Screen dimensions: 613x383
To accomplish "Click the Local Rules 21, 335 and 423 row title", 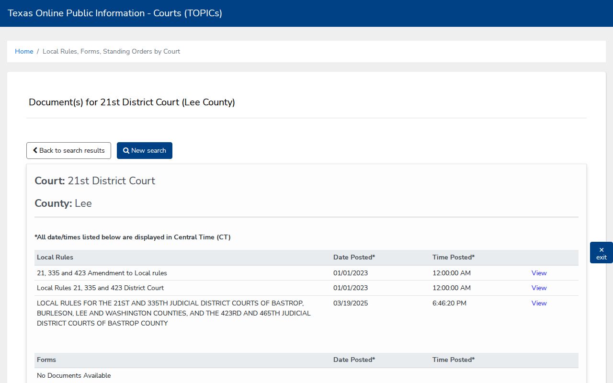I will coord(100,288).
